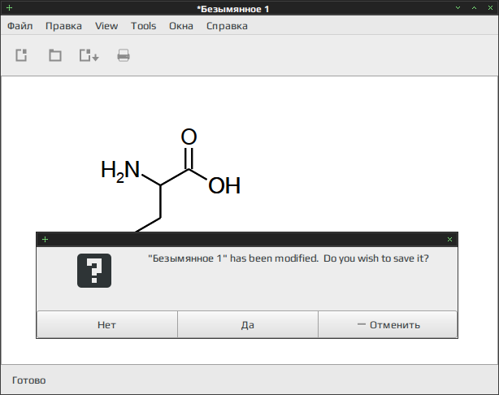Click the New document toolbar icon
The height and width of the screenshot is (395, 499).
21,55
